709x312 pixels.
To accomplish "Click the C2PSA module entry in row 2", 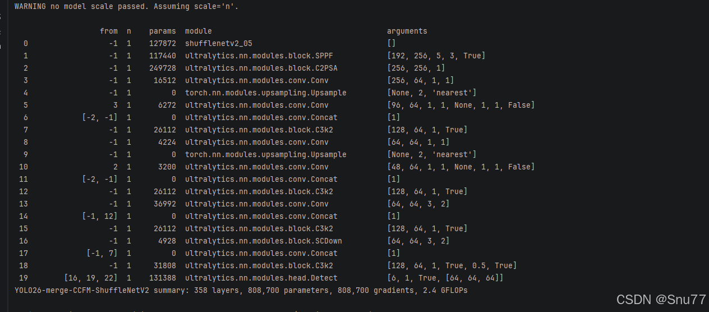I will click(261, 68).
